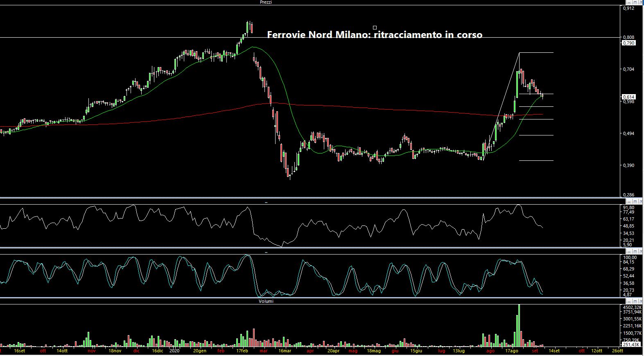The image size is (644, 356).
Task: Maximize the Volumi panel
Action: click(635, 301)
